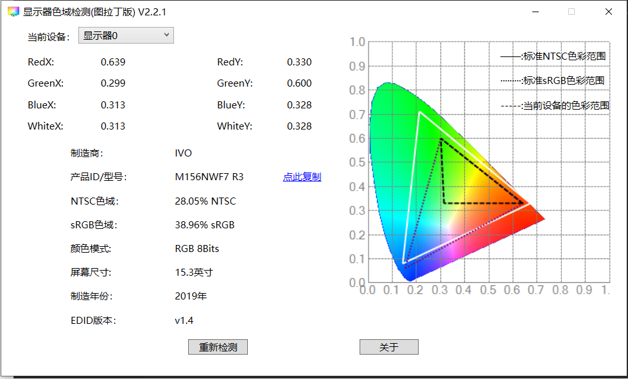Click the NTSC色域 label
This screenshot has width=628, height=379.
coord(94,201)
